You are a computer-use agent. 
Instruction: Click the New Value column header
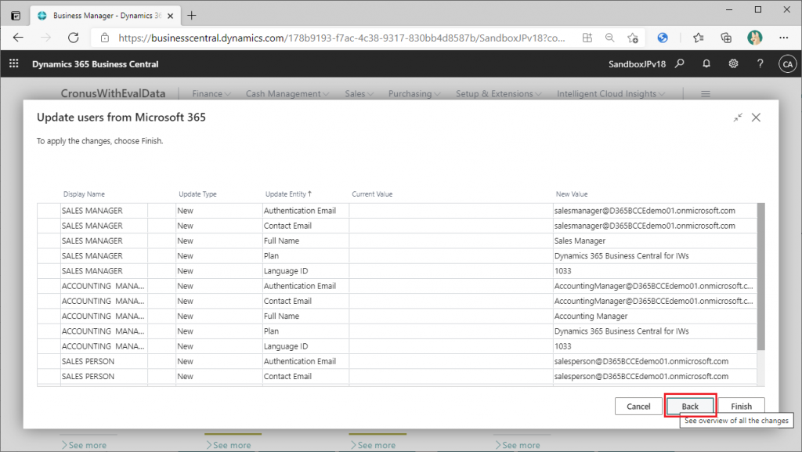(571, 194)
